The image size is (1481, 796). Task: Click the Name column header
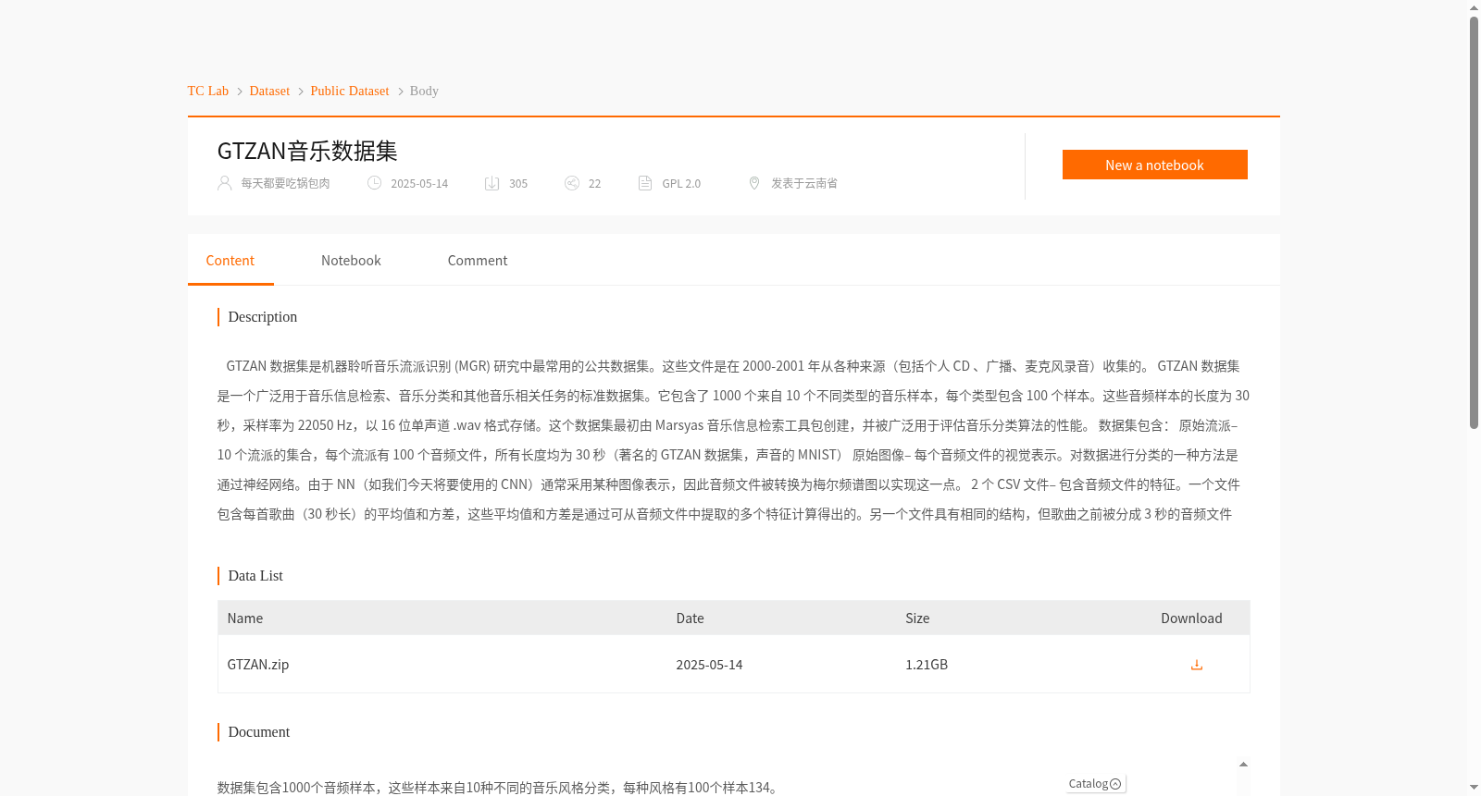tap(245, 618)
